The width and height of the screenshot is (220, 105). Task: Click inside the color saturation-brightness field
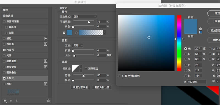[x=146, y=43]
